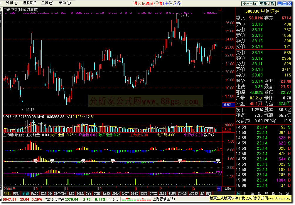Switch to the JS indicator tab

point(202,194)
